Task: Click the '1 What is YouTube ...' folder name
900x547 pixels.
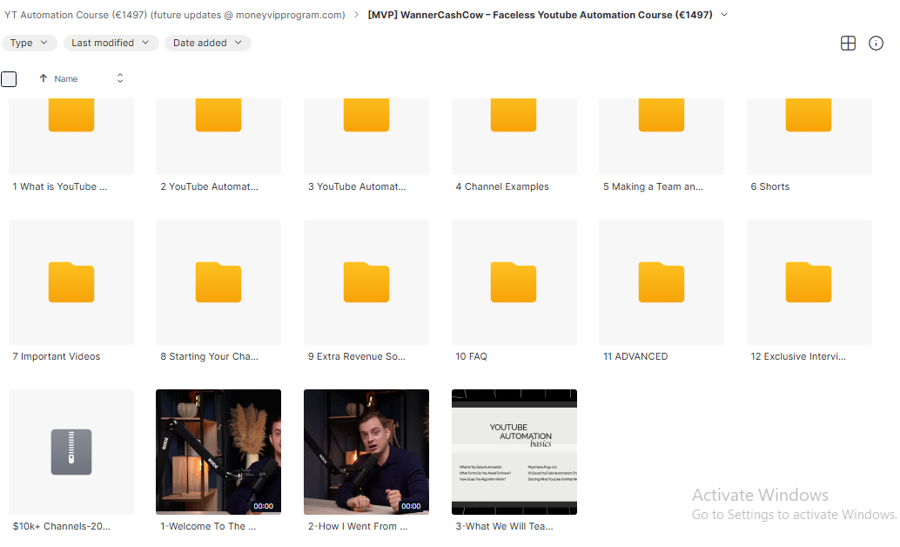Action: point(60,186)
